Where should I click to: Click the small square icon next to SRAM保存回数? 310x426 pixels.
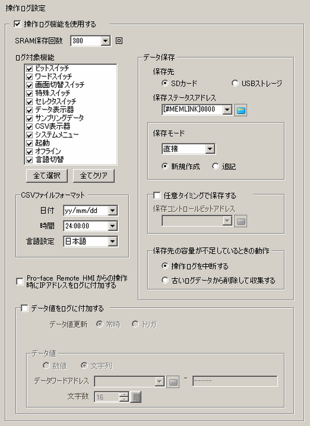[x=119, y=41]
